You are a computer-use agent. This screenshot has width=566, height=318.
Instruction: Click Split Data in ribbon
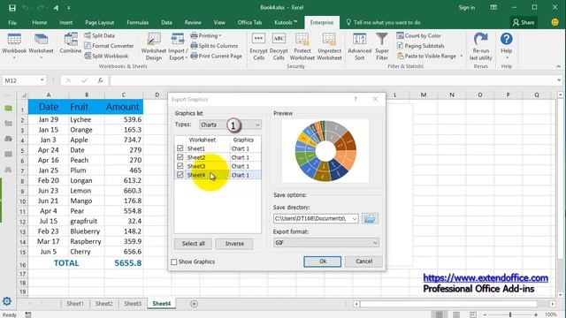[x=100, y=35]
